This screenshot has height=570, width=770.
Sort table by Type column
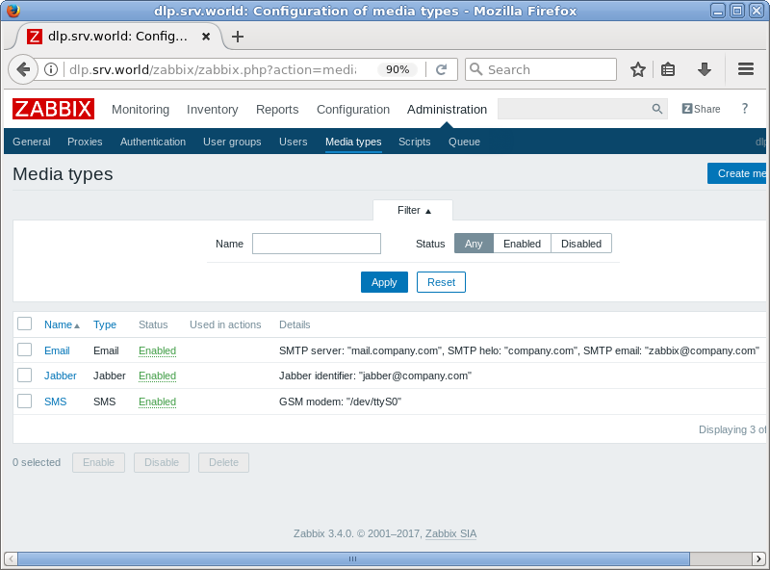pos(105,324)
